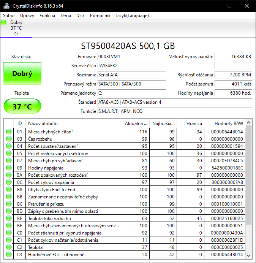Image resolution: width=256 pixels, height=263 pixels.
Task: Select the RAW value 000C00000025
Action: pyautogui.click(x=227, y=247)
